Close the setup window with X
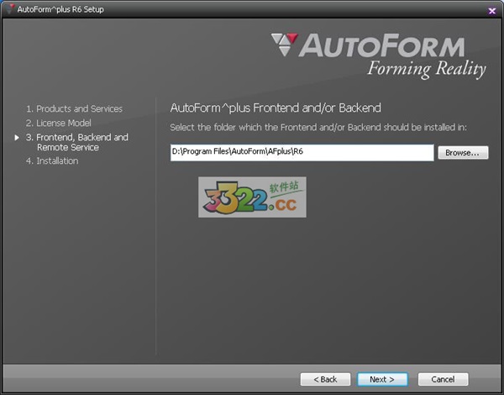 pyautogui.click(x=491, y=11)
